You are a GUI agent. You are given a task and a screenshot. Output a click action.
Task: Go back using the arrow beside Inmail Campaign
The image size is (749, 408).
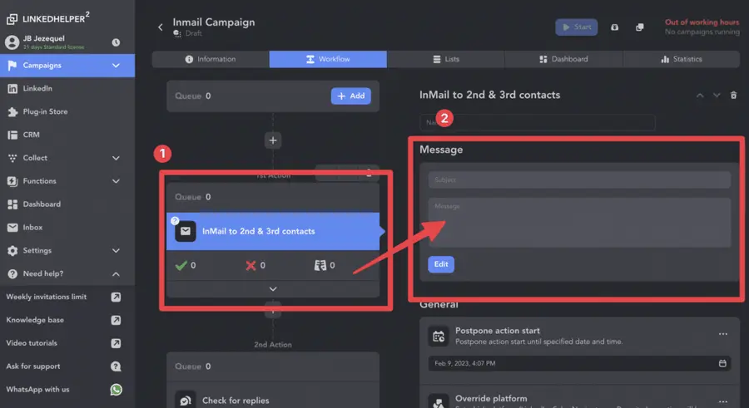point(161,27)
